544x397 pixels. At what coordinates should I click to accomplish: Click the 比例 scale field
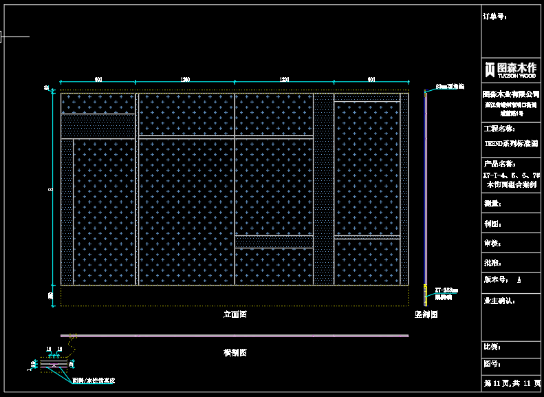492,347
